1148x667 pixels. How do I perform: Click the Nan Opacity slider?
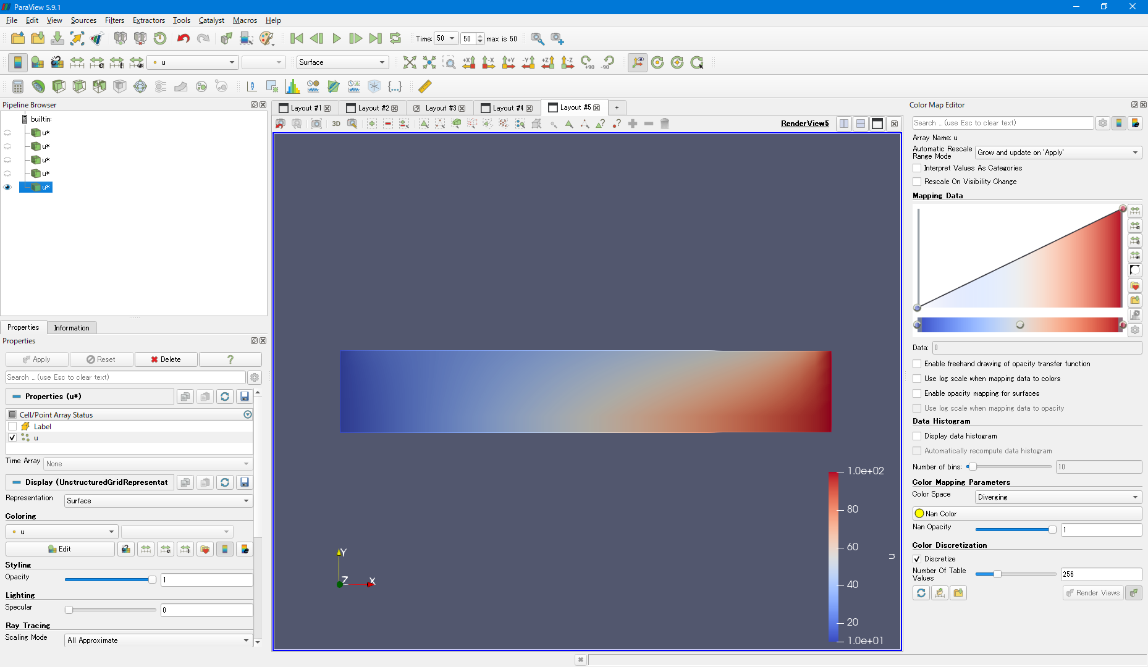point(1016,529)
